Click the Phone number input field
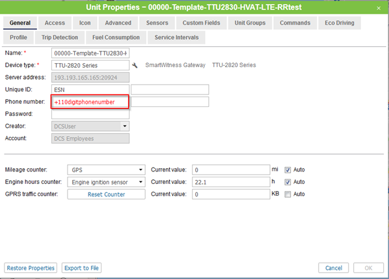The image size is (389, 279). [90, 102]
